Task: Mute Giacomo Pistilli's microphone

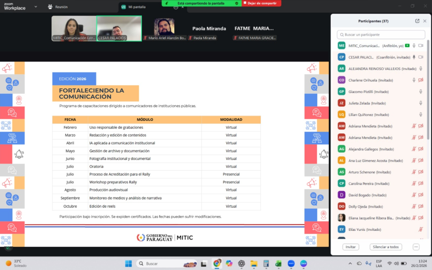Action: [420, 91]
